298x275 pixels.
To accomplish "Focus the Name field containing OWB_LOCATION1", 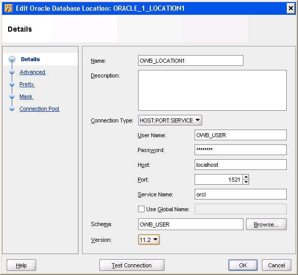I will (x=191, y=61).
